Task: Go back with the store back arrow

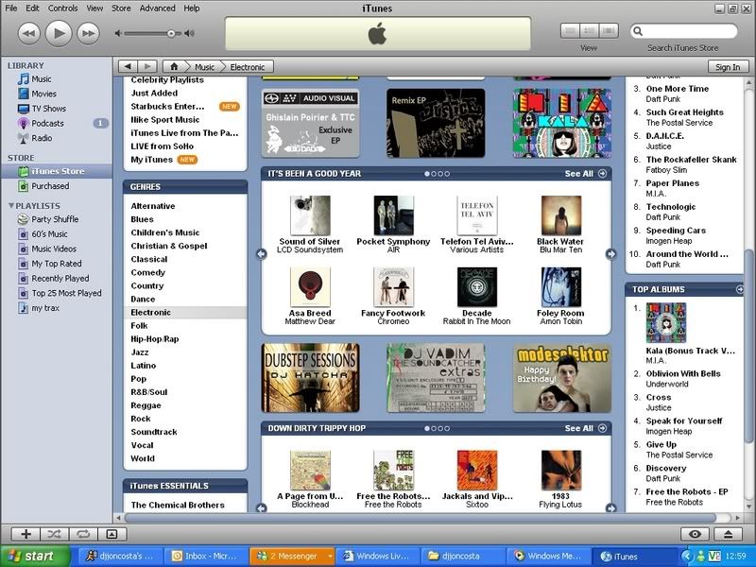Action: click(128, 66)
